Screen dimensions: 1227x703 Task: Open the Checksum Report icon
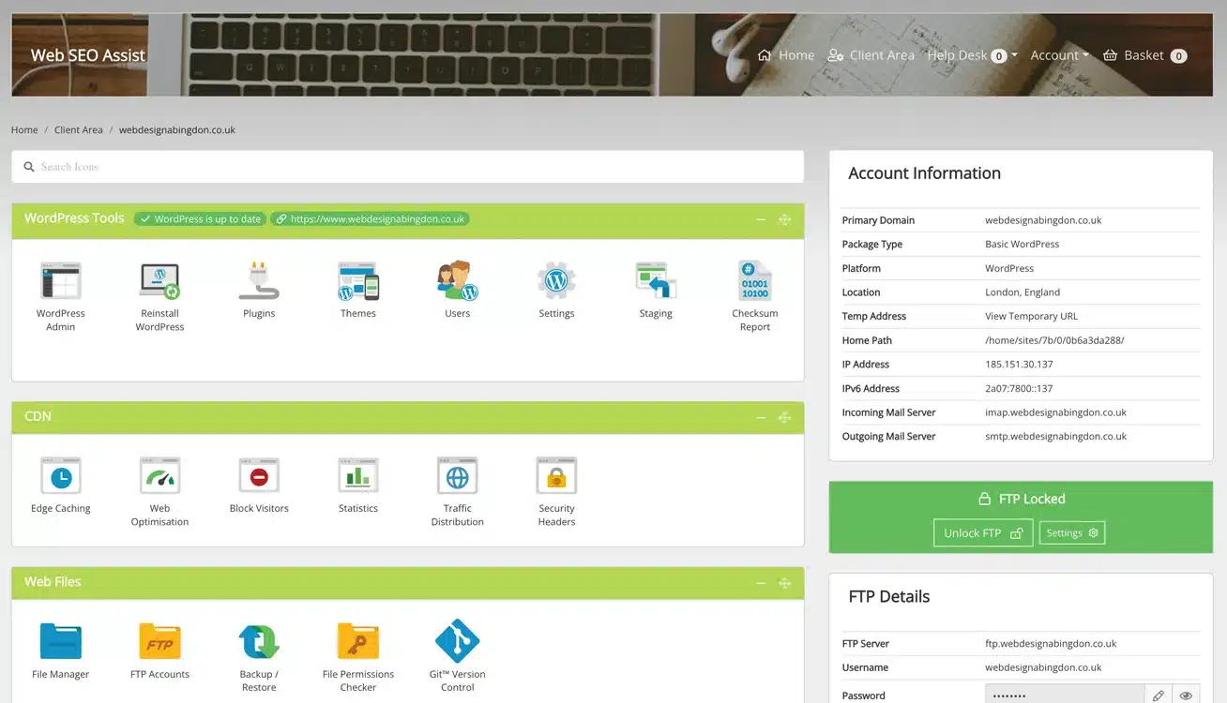pyautogui.click(x=755, y=281)
